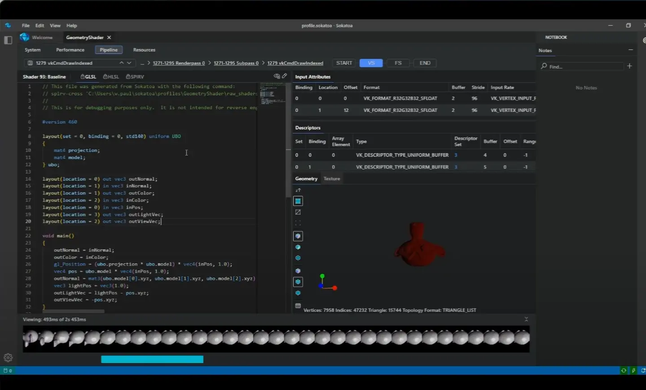Open the 1271-1295 Renderpass 0 breadcrumb link
The image size is (646, 390).
[x=179, y=63]
